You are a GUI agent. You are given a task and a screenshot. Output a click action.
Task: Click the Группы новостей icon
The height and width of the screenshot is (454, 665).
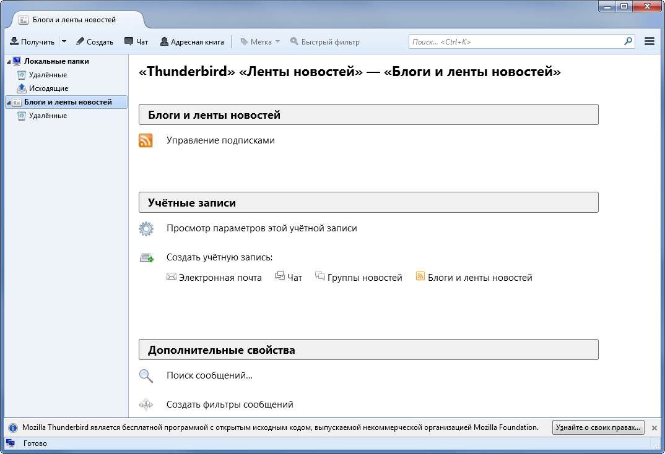pos(320,276)
